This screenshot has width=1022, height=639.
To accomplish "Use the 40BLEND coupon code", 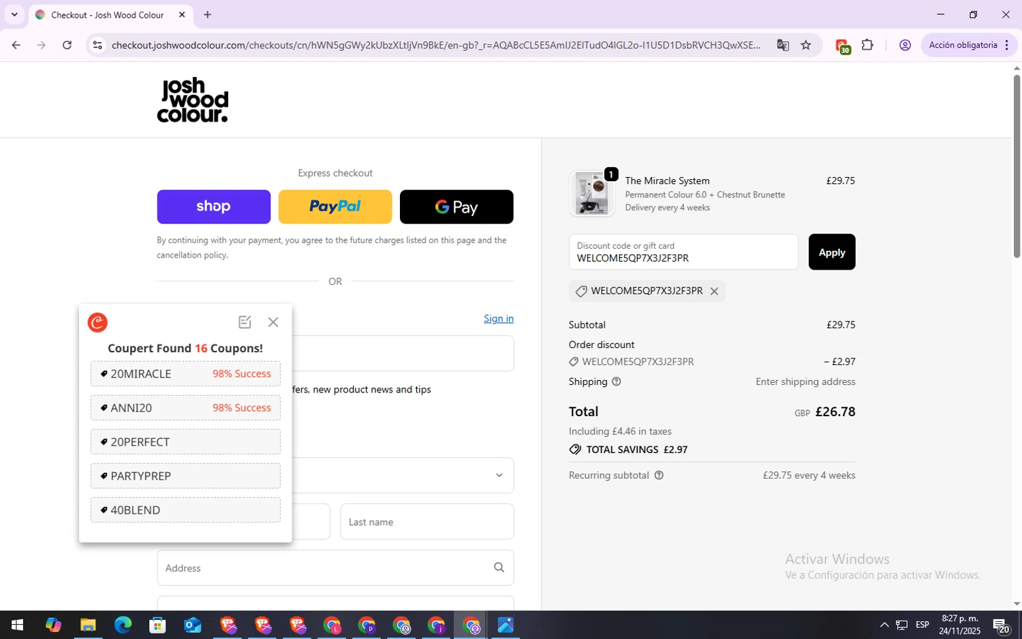I will click(x=185, y=510).
